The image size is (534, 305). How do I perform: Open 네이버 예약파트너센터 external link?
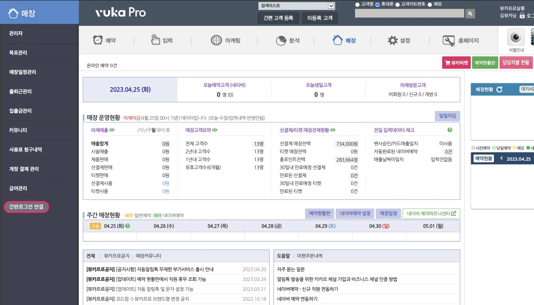[431, 213]
